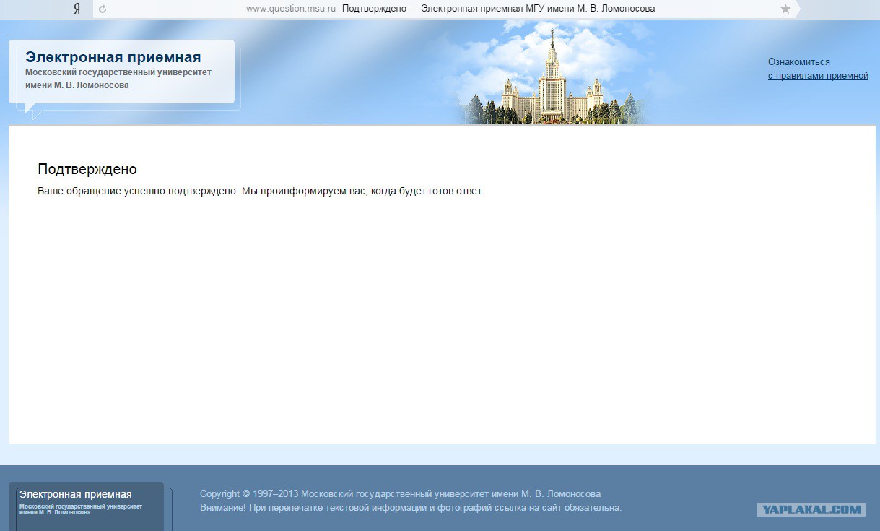This screenshot has width=880, height=531.
Task: Click the page title text in the address bar
Action: pyautogui.click(x=498, y=9)
